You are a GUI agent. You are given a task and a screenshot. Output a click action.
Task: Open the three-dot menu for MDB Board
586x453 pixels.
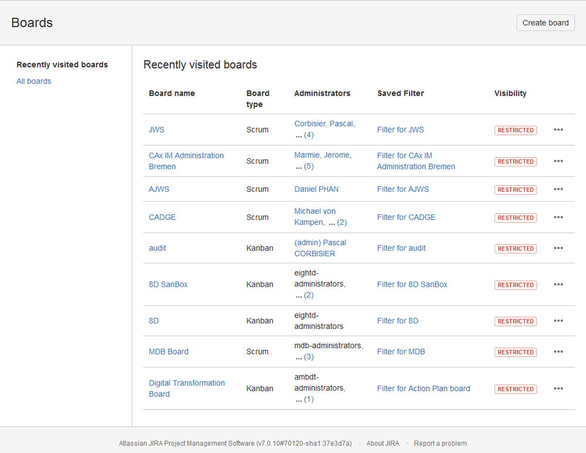(x=558, y=352)
